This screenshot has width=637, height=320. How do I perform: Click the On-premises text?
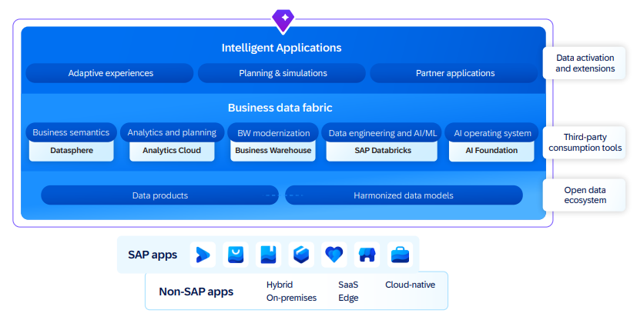291,298
